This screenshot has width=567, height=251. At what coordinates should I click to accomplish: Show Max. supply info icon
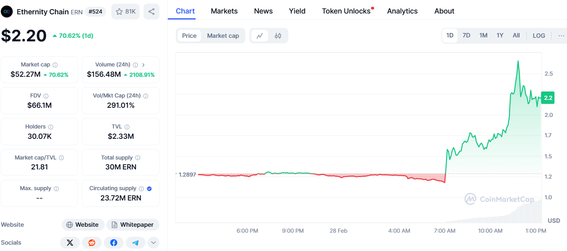pos(56,189)
